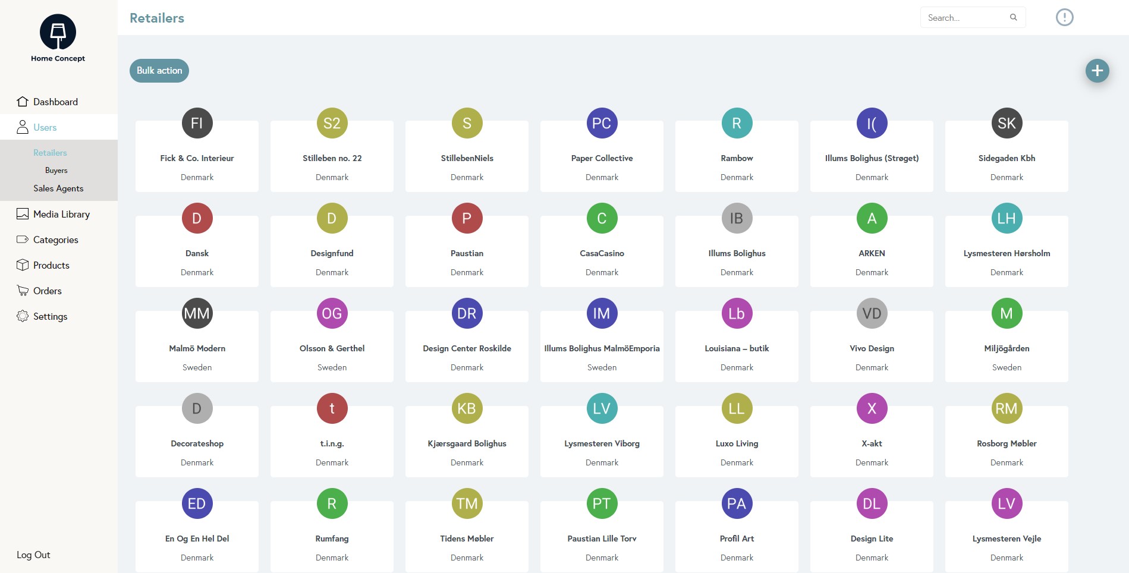
Task: Click the DL avatar for Design Lite
Action: coord(872,503)
